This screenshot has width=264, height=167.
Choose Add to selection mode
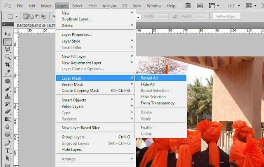pyautogui.click(x=31, y=16)
